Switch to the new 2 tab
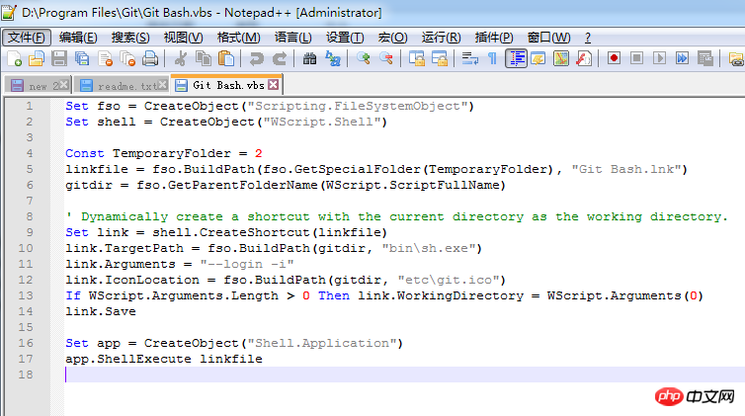Screen dimensions: 745x416 pyautogui.click(x=39, y=86)
